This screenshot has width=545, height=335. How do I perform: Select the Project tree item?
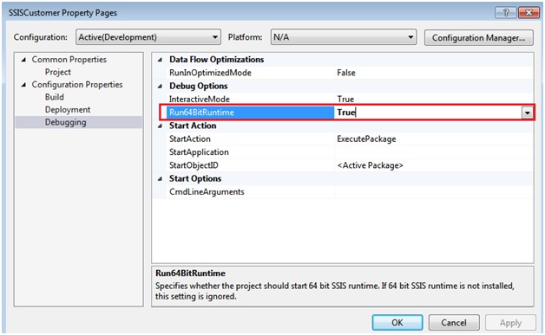pyautogui.click(x=57, y=72)
